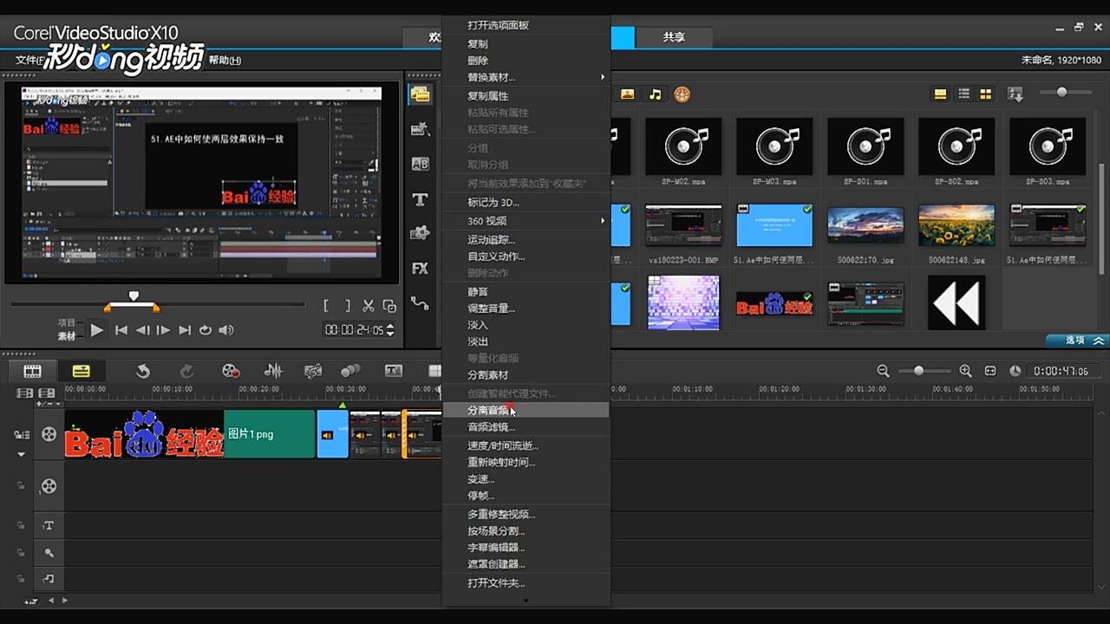The image size is (1110, 624).
Task: Enlarge the preview window icon
Action: [x=389, y=305]
